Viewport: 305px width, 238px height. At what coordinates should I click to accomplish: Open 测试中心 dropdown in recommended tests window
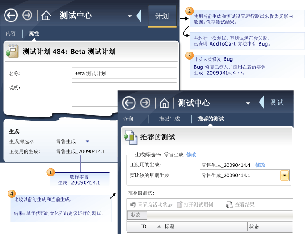click(x=248, y=103)
